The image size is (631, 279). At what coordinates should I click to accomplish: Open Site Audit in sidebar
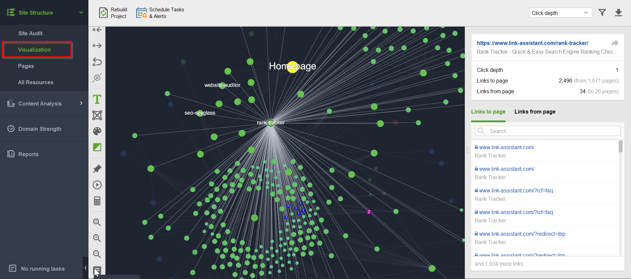30,33
